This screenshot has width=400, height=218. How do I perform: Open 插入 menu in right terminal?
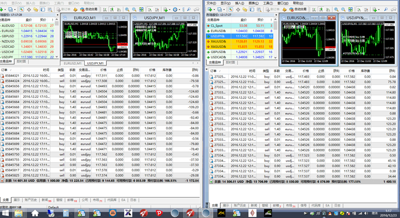coord(239,3)
